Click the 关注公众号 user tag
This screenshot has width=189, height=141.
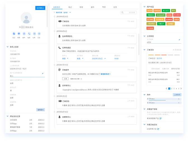160,15
